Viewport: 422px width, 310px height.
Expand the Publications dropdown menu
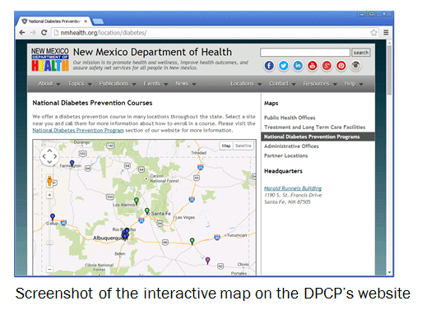click(118, 84)
